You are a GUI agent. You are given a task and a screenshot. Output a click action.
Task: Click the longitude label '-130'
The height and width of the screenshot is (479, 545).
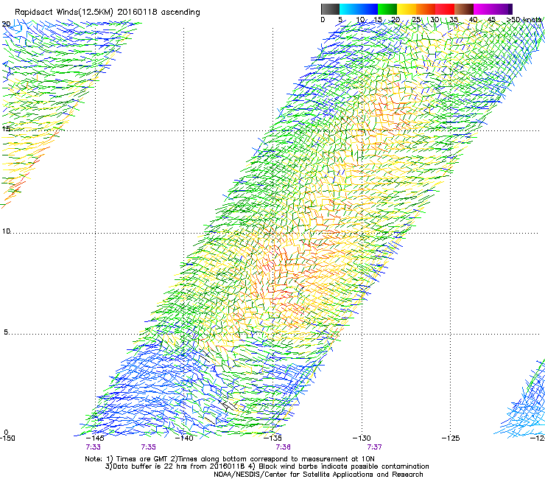point(362,438)
